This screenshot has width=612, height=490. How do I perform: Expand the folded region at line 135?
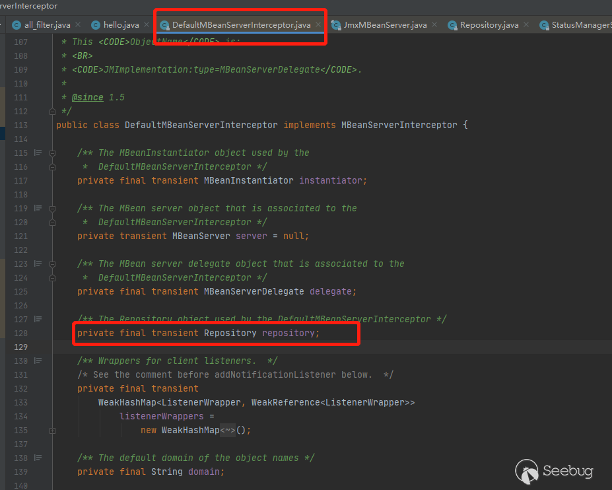click(51, 430)
